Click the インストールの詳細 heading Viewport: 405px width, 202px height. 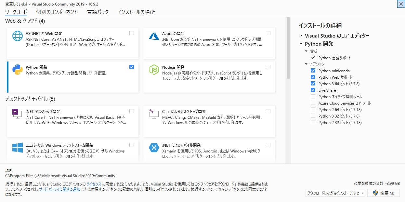tap(320, 25)
